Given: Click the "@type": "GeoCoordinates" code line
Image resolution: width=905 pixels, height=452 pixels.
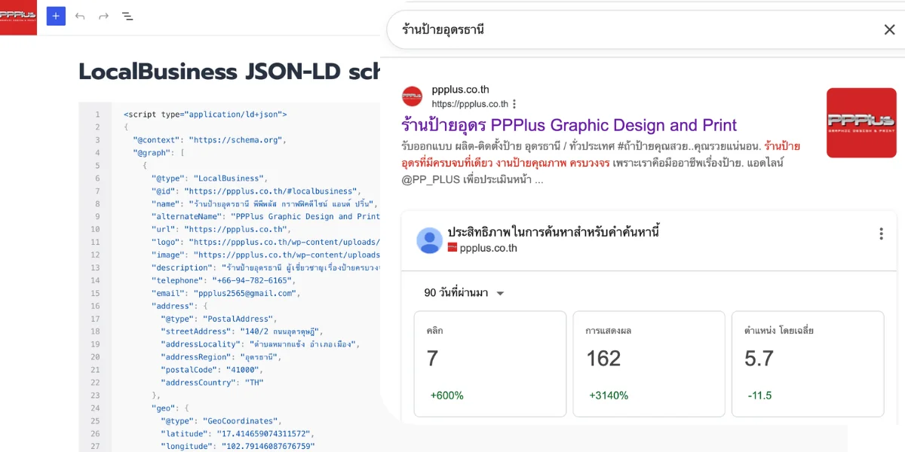Looking at the screenshot, I should click(221, 421).
